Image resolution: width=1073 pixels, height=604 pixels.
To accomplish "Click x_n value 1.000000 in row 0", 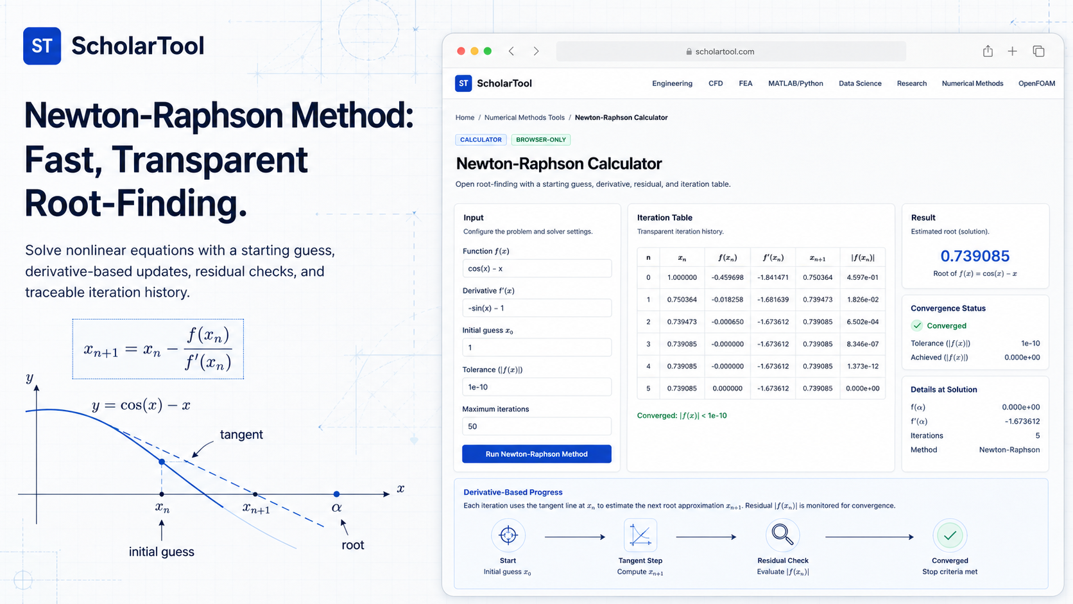I will pyautogui.click(x=682, y=277).
